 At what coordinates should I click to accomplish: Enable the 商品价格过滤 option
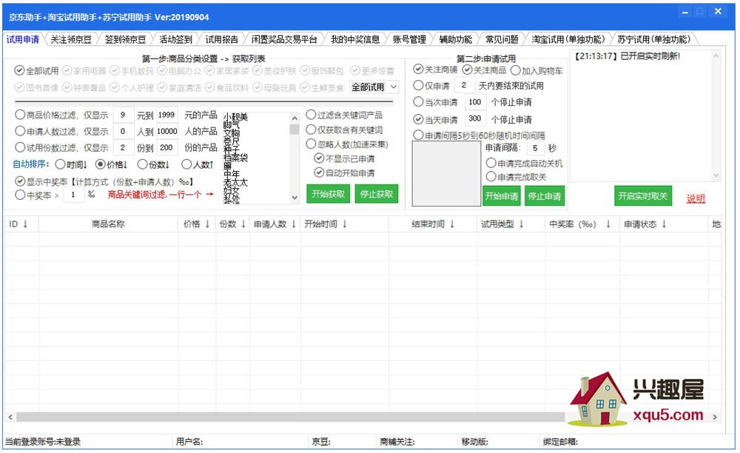pos(20,115)
